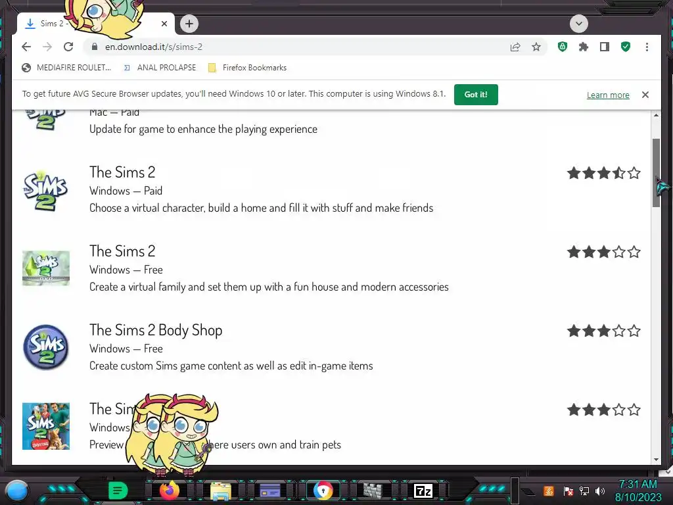Click the Got it! button
The width and height of the screenshot is (673, 505).
pyautogui.click(x=476, y=95)
